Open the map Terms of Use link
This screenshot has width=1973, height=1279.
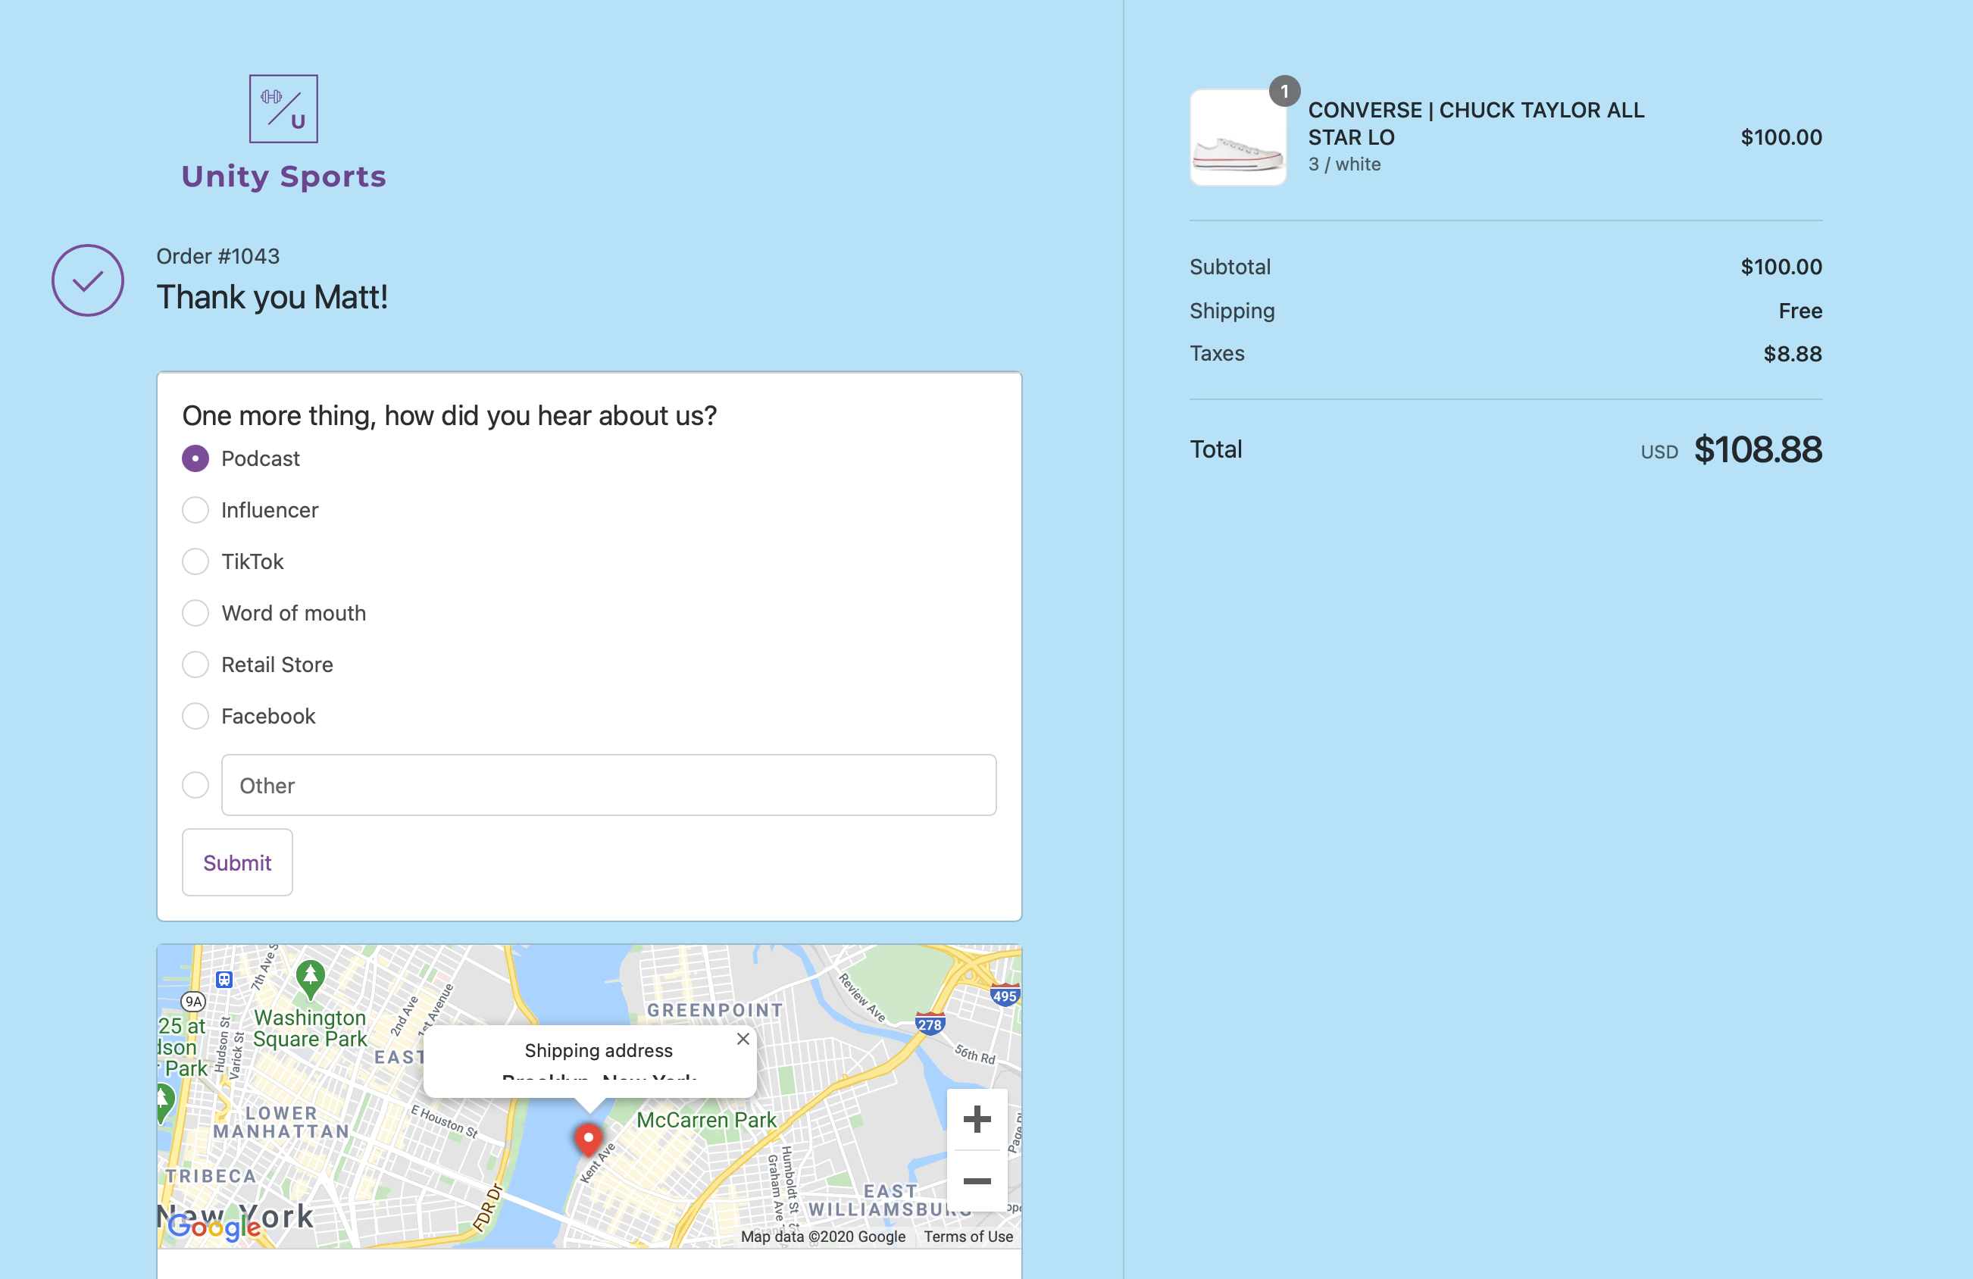[968, 1236]
